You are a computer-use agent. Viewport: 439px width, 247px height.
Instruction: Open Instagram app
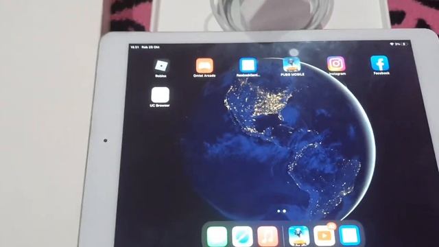click(x=336, y=64)
